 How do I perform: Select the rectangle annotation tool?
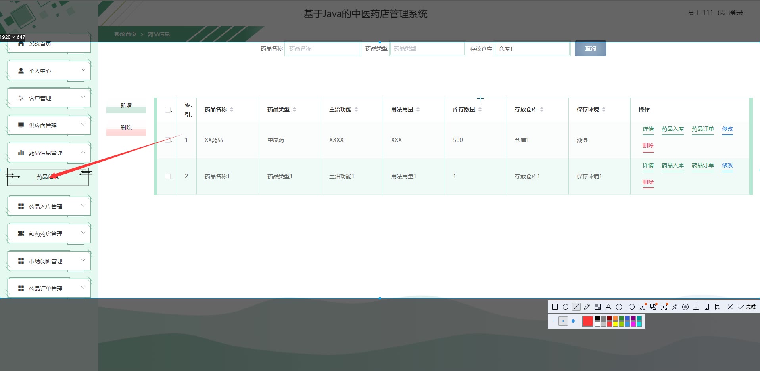click(555, 307)
